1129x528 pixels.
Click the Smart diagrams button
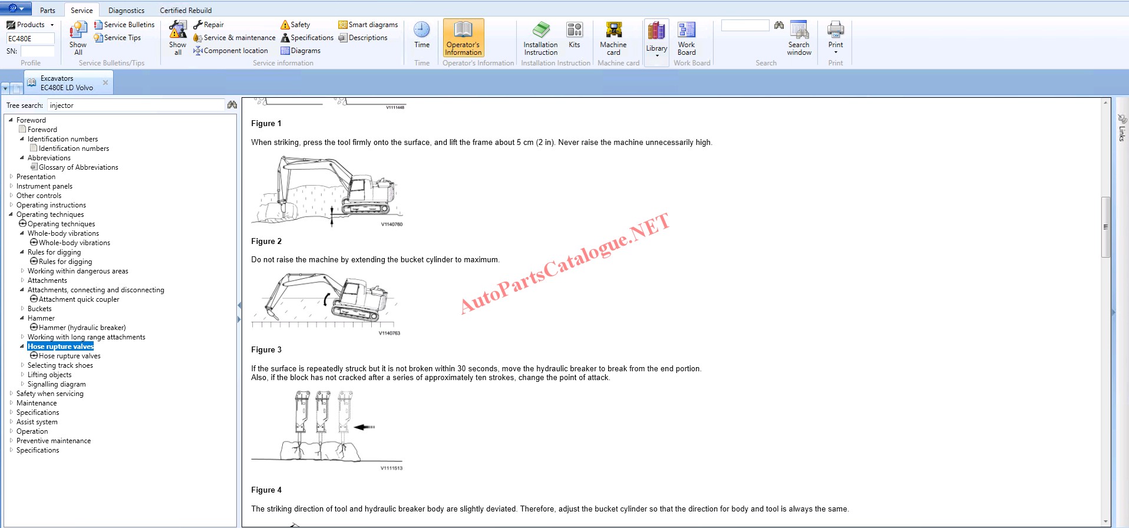point(368,25)
